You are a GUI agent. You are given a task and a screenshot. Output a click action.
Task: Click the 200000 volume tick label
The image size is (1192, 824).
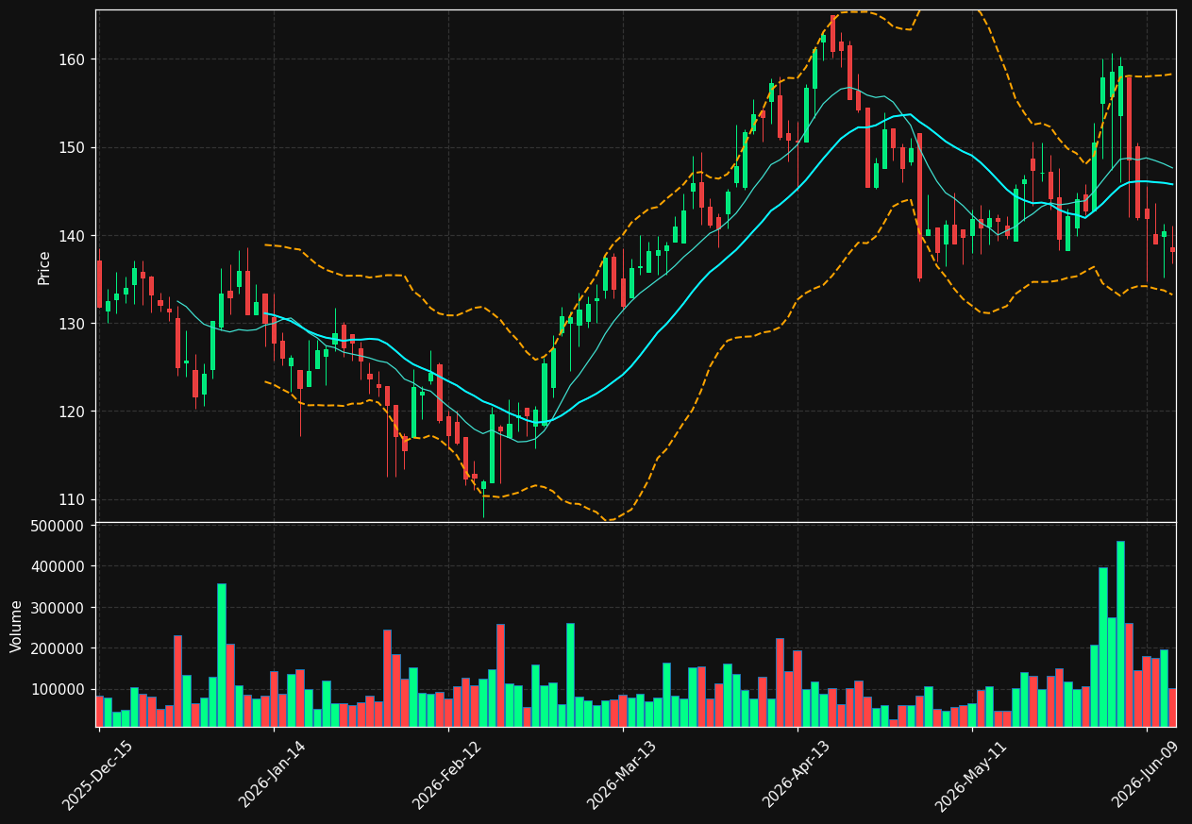tap(59, 648)
